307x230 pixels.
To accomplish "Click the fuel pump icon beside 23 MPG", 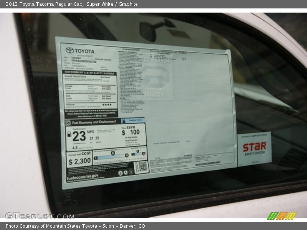I will [69, 134].
